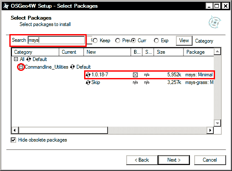Click the OSGeo4W logo in the header
This screenshot has height=171, width=232.
(x=215, y=22)
